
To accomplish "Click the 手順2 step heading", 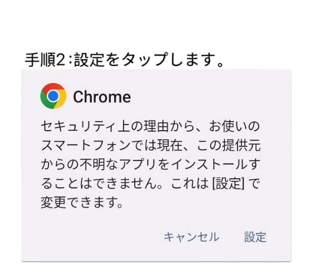I will click(47, 60).
